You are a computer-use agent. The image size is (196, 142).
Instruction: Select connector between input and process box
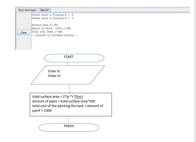coord(69,88)
